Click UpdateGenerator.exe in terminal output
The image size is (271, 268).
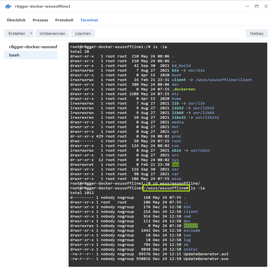206,259
